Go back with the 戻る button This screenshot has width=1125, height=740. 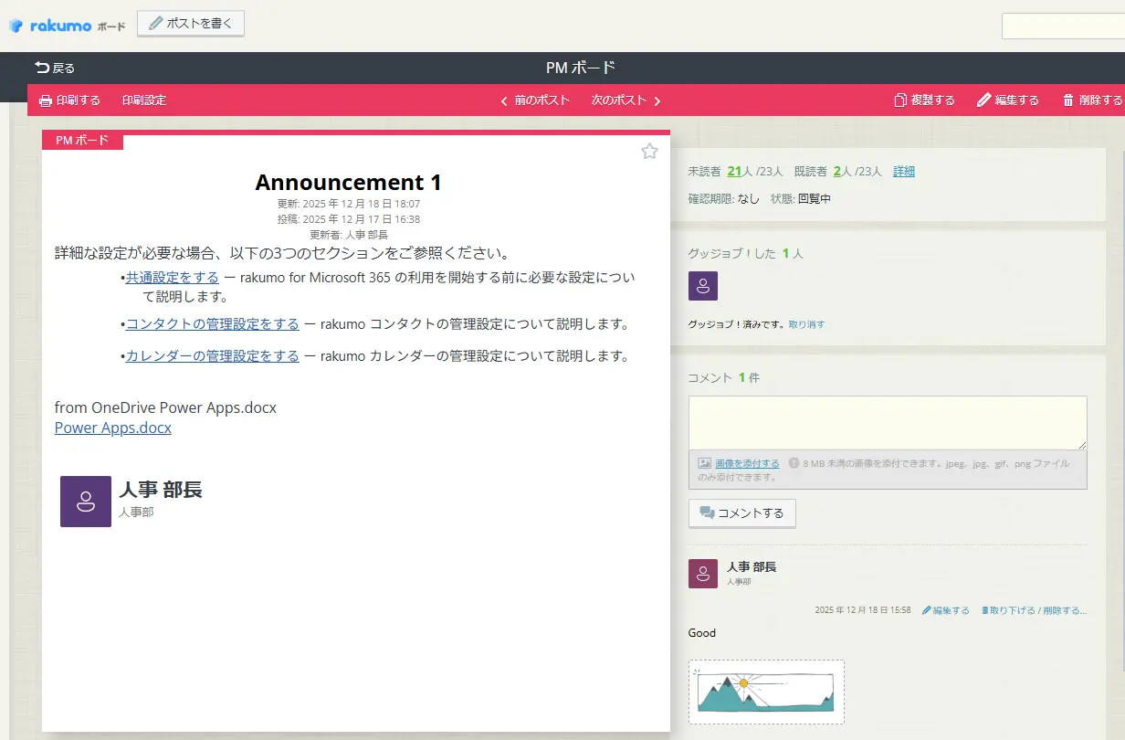click(x=55, y=68)
